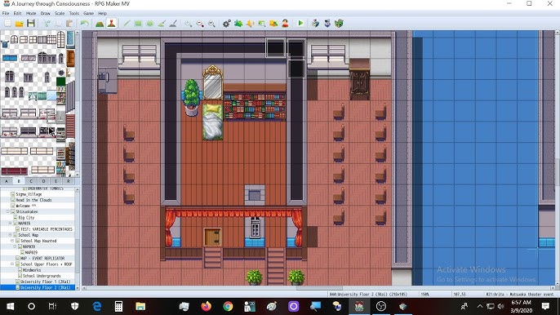This screenshot has height=315, width=560.
Task: Open the Help menu
Action: 103,13
